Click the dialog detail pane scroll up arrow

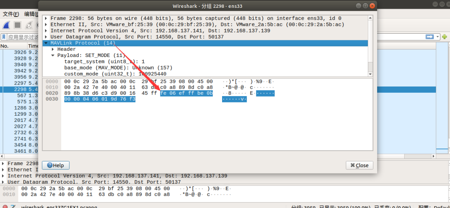(x=370, y=18)
